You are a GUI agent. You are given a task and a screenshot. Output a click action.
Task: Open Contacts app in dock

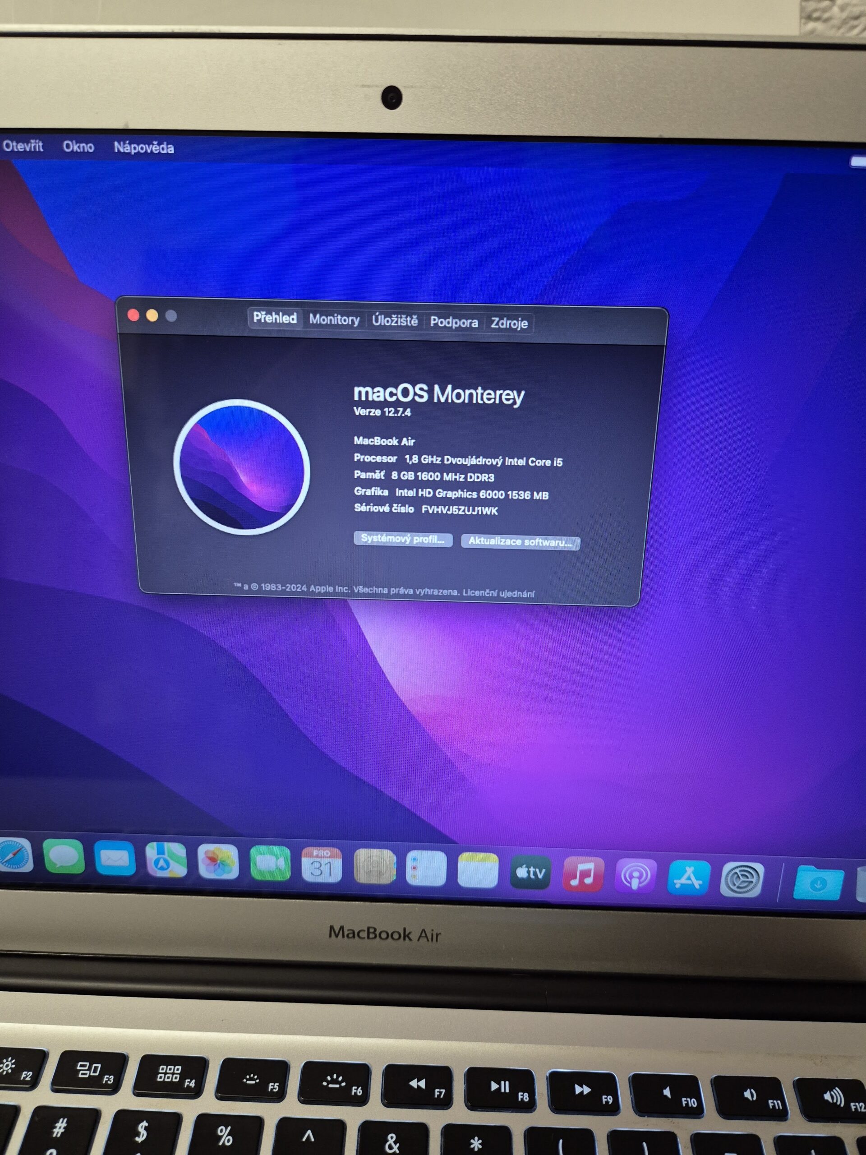pyautogui.click(x=374, y=866)
